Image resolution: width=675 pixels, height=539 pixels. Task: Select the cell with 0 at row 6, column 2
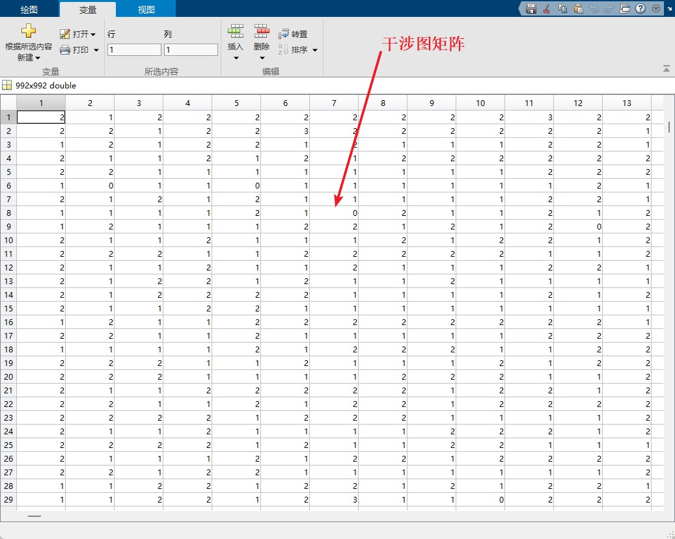click(x=90, y=186)
